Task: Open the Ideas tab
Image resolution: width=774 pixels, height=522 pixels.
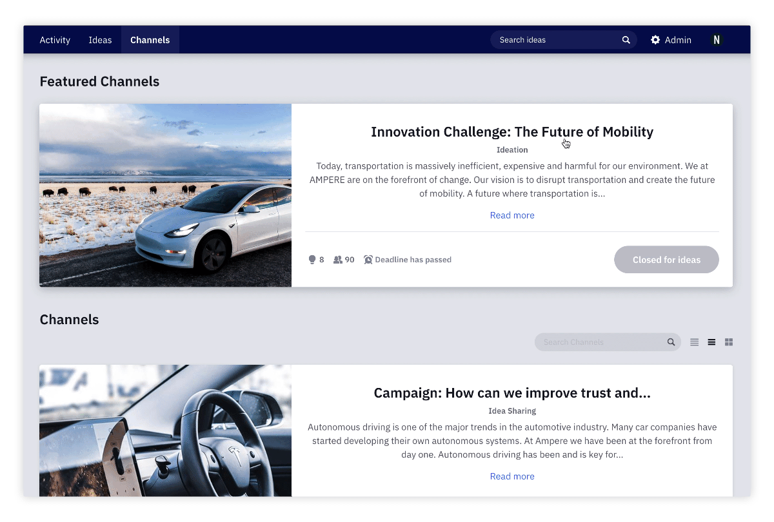Action: pos(100,40)
